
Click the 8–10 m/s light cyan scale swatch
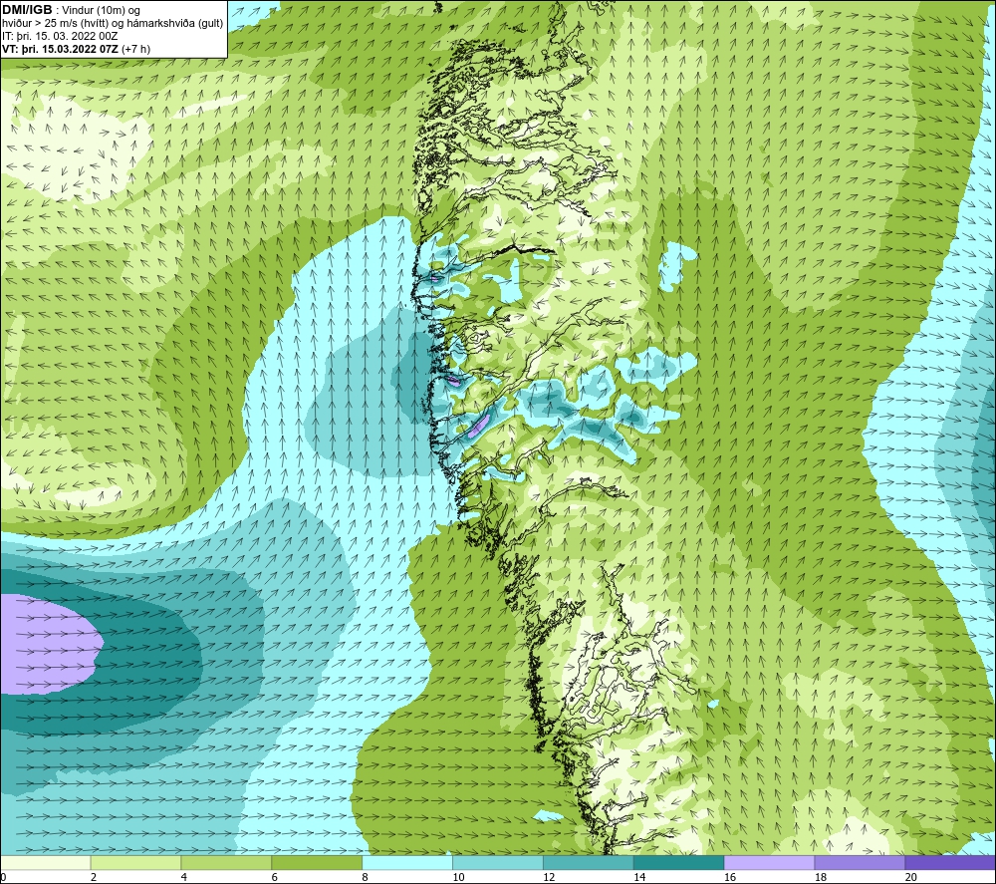coord(407,862)
